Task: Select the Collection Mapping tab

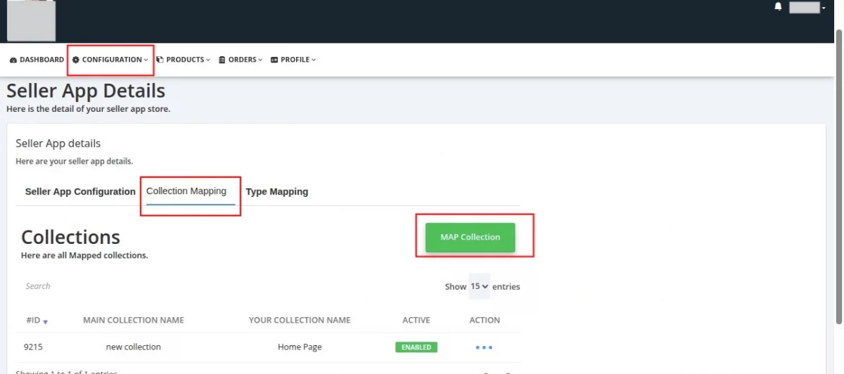Action: click(x=186, y=191)
